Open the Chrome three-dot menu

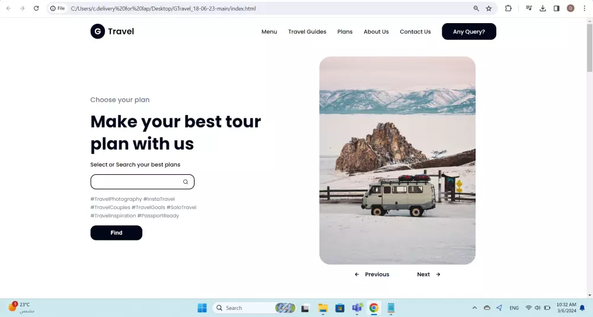point(584,8)
